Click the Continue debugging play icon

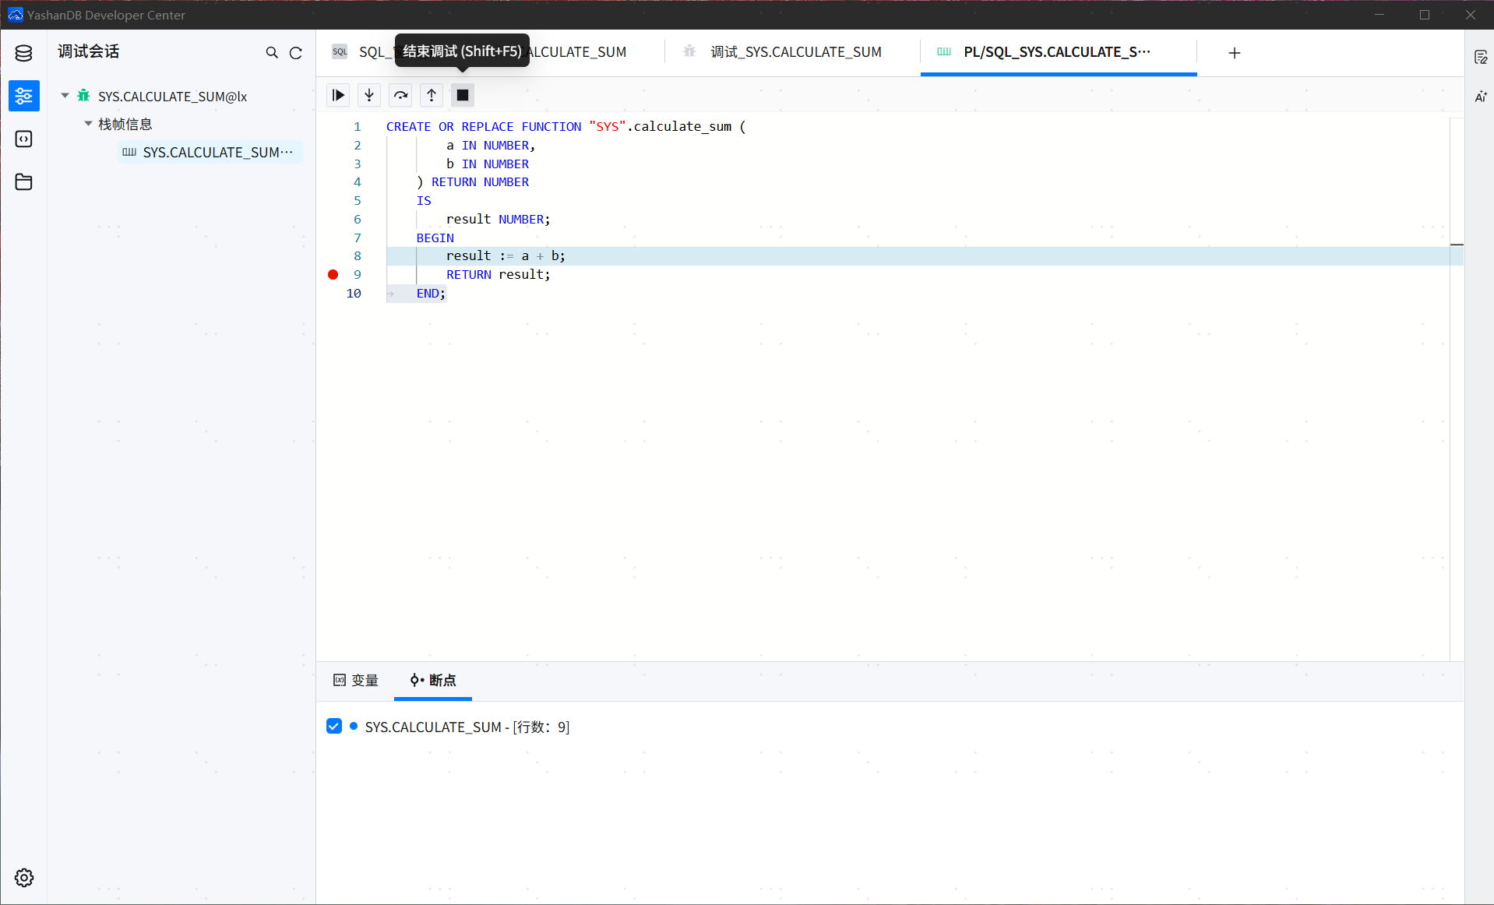pyautogui.click(x=338, y=95)
